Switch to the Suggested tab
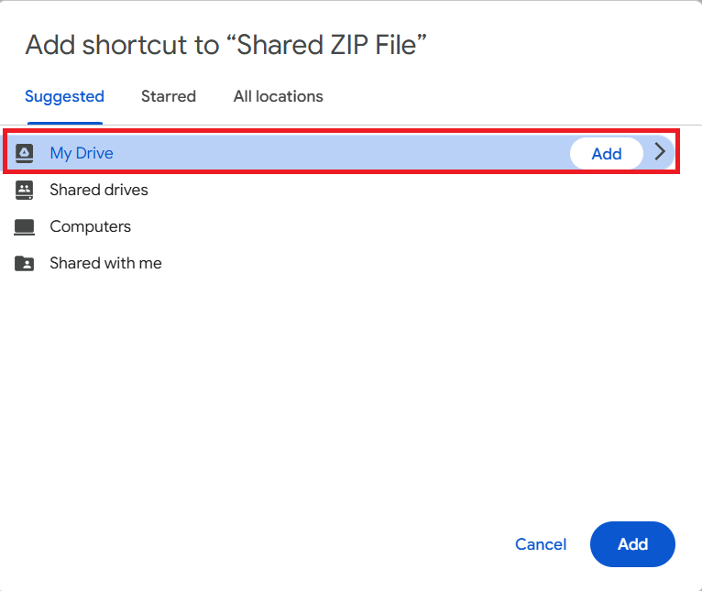This screenshot has height=591, width=702. [x=64, y=96]
